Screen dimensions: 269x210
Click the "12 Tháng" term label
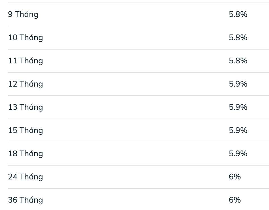[25, 84]
